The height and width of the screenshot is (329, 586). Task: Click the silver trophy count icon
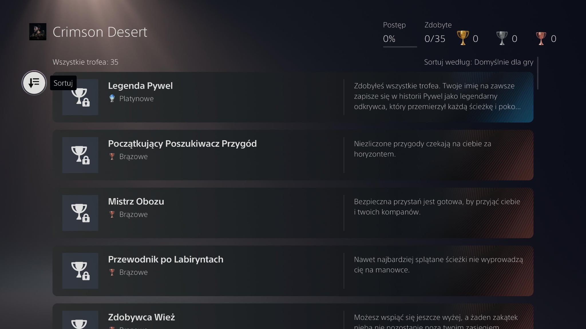[x=502, y=38]
